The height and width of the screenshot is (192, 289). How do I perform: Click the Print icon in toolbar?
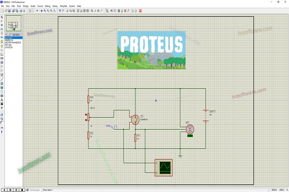tap(21, 11)
